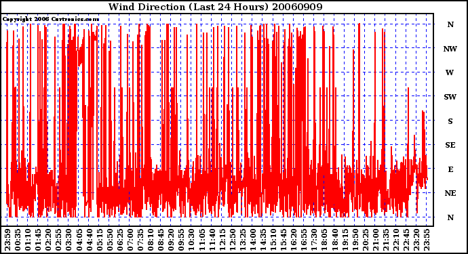Click the 15:45 time label
468x254 pixels.
click(284, 240)
